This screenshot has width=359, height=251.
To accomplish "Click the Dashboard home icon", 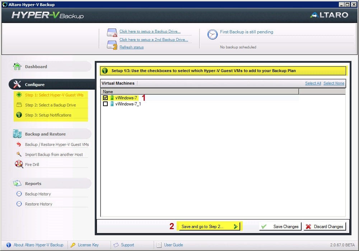I will pyautogui.click(x=17, y=67).
